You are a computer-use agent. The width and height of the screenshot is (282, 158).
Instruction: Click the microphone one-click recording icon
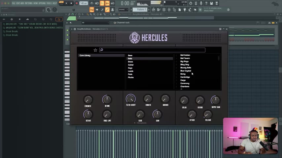pyautogui.click(x=201, y=3)
